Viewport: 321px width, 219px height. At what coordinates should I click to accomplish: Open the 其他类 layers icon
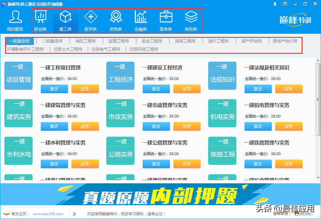[191, 17]
